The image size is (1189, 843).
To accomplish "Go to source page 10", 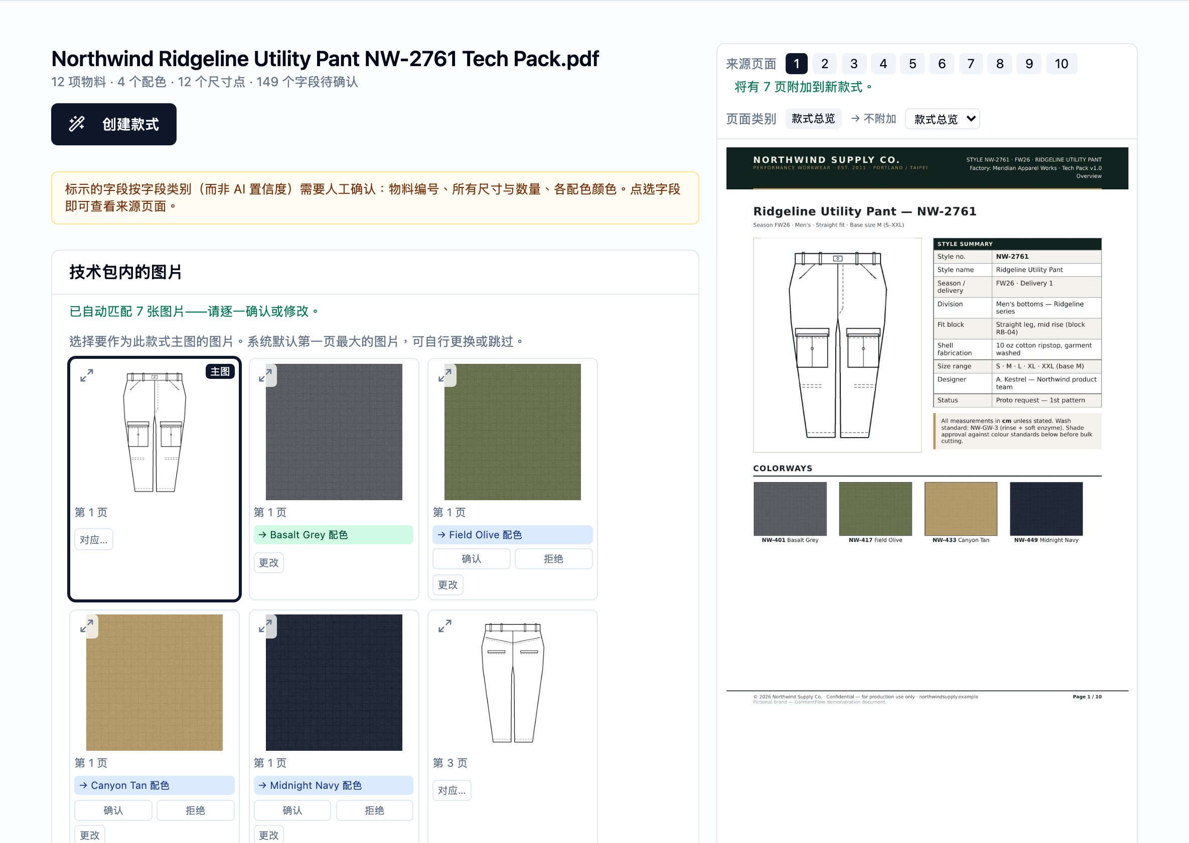I will click(x=1062, y=64).
